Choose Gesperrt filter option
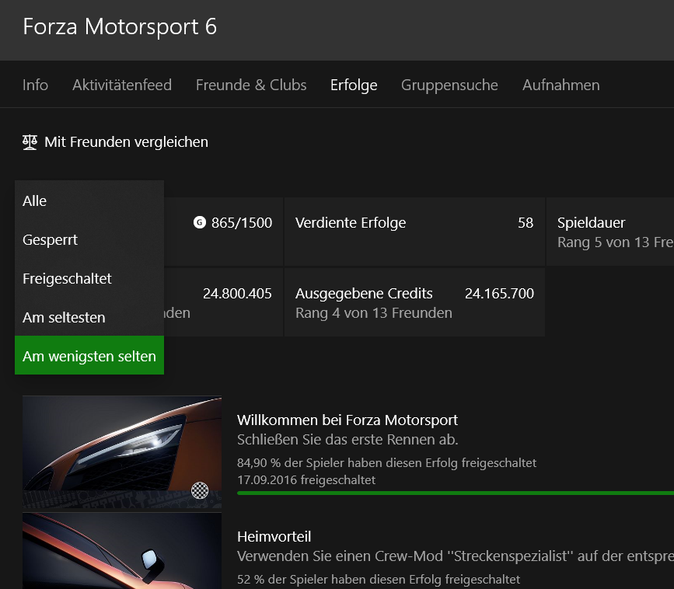 (89, 239)
